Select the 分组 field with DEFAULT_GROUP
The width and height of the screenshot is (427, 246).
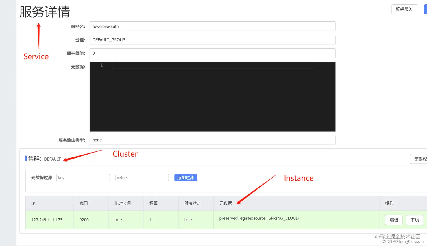coord(212,40)
